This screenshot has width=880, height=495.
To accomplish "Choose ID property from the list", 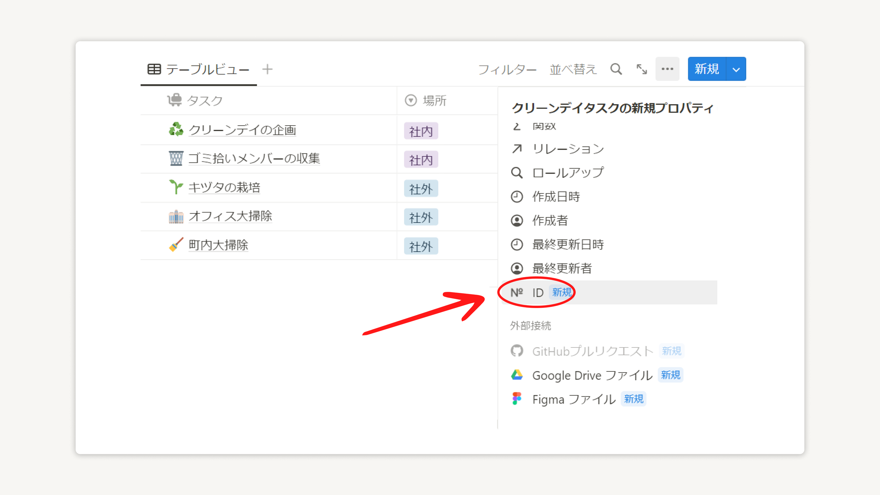I will 538,292.
